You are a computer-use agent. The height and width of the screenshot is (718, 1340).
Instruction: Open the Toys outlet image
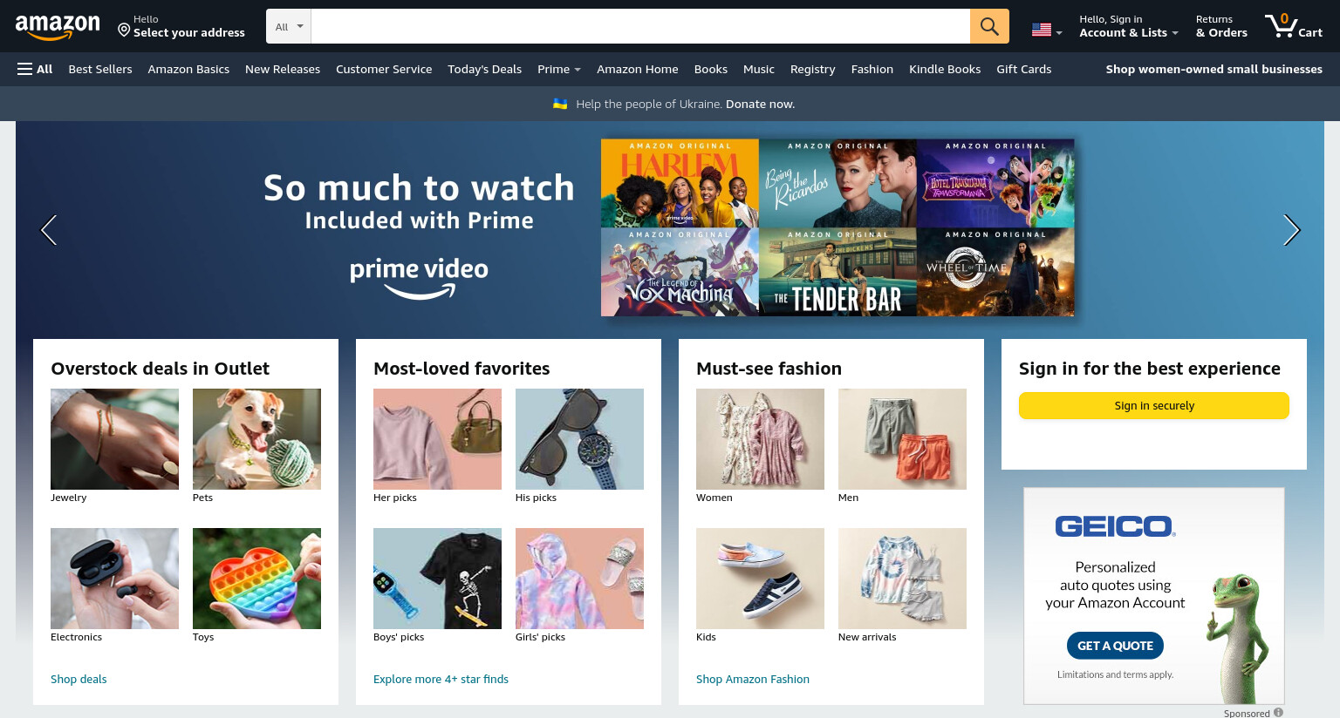click(x=256, y=579)
